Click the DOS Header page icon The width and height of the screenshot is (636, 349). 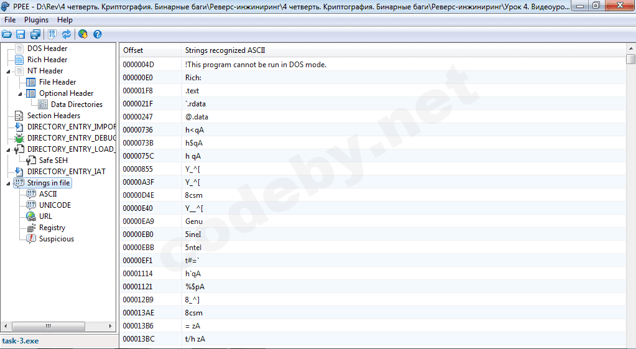pos(19,49)
